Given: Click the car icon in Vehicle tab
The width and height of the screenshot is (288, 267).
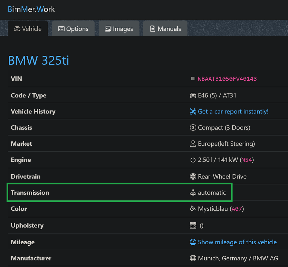Looking at the screenshot, I should pyautogui.click(x=17, y=29).
